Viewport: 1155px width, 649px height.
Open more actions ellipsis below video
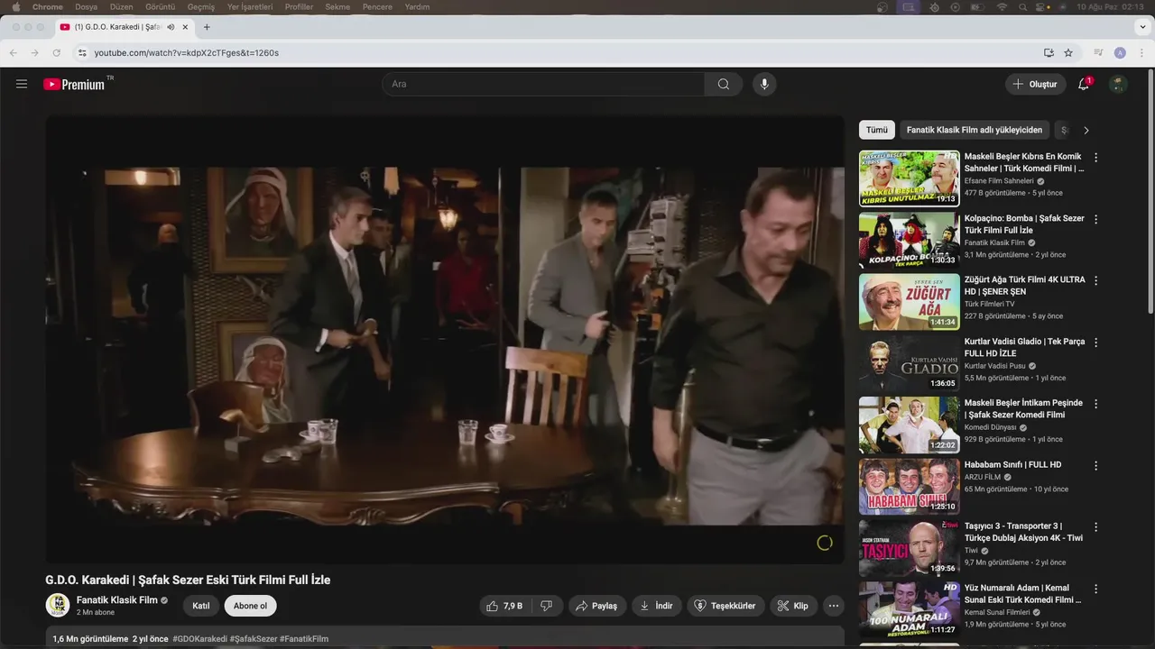(834, 606)
